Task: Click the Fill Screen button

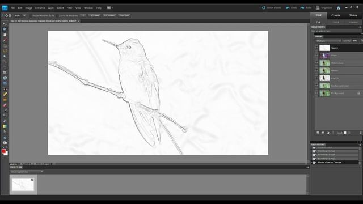Action: (x=109, y=15)
